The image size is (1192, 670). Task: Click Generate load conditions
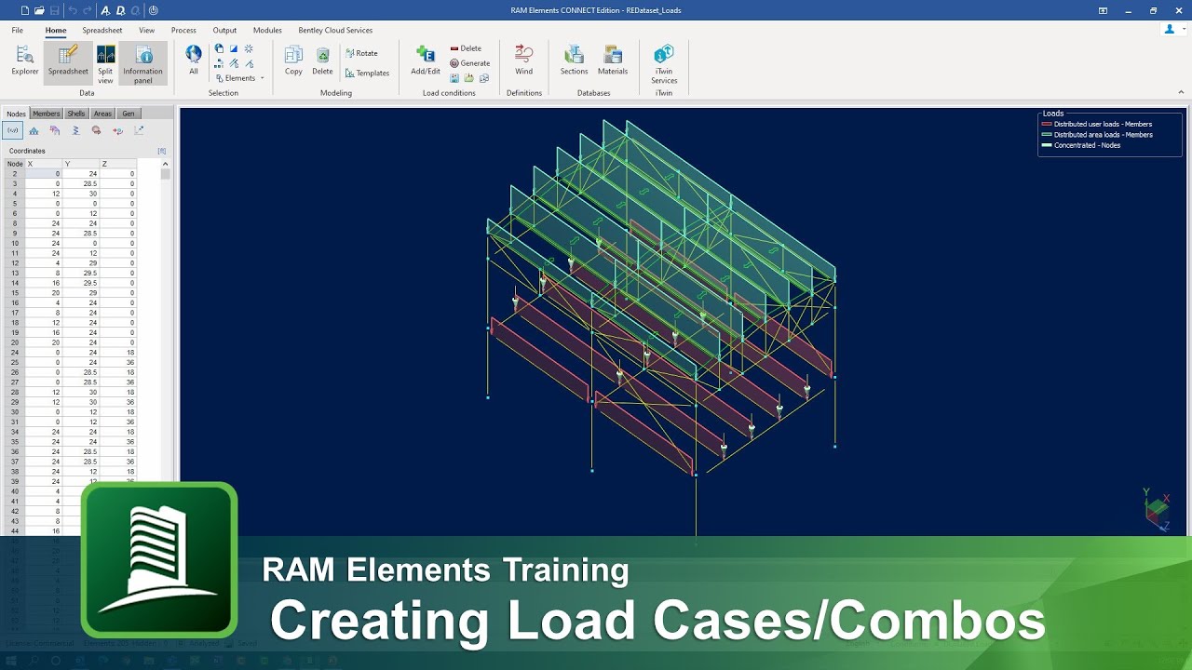[x=470, y=63]
